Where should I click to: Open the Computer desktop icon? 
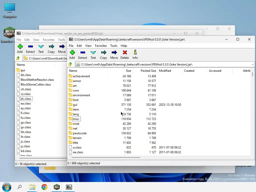point(10,10)
